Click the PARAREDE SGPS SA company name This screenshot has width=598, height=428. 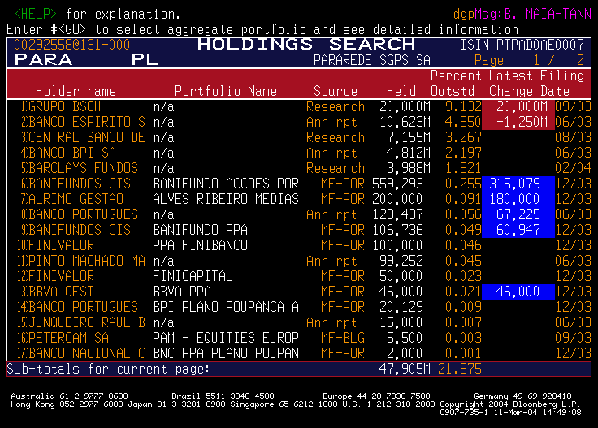372,60
